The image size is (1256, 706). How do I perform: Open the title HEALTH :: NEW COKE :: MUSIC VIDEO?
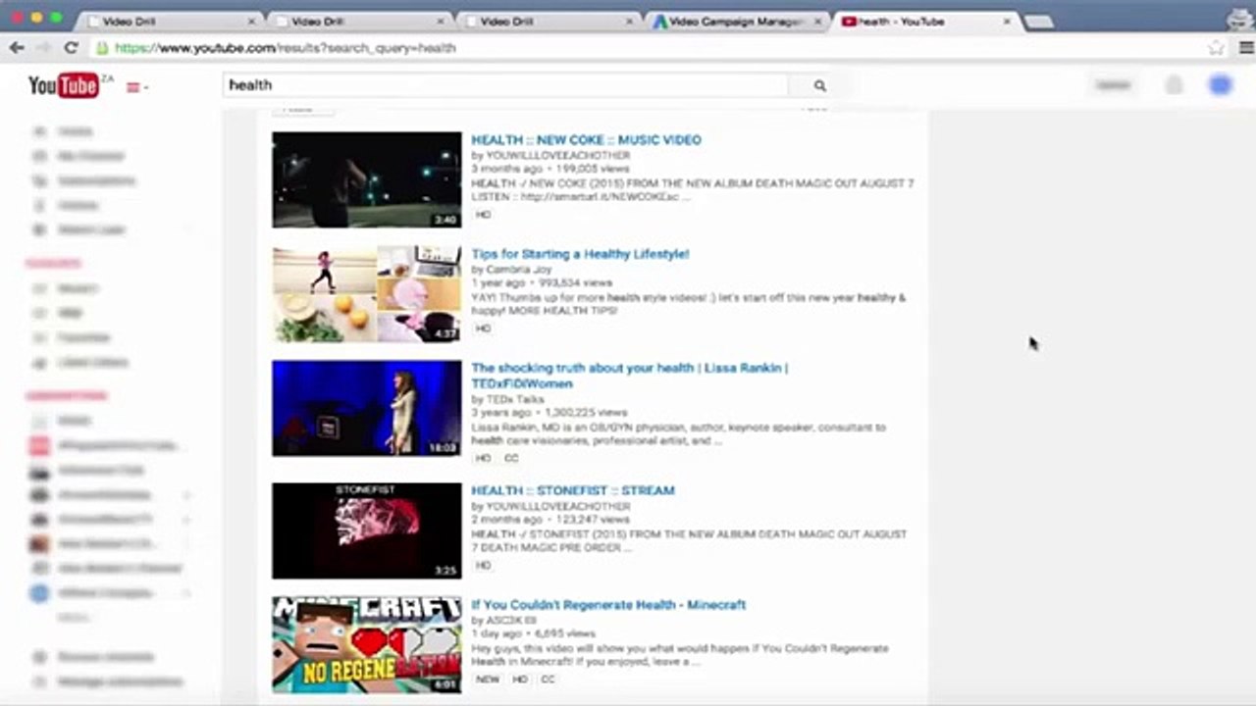(587, 140)
